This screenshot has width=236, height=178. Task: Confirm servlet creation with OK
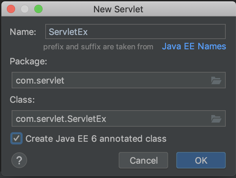[x=201, y=160]
